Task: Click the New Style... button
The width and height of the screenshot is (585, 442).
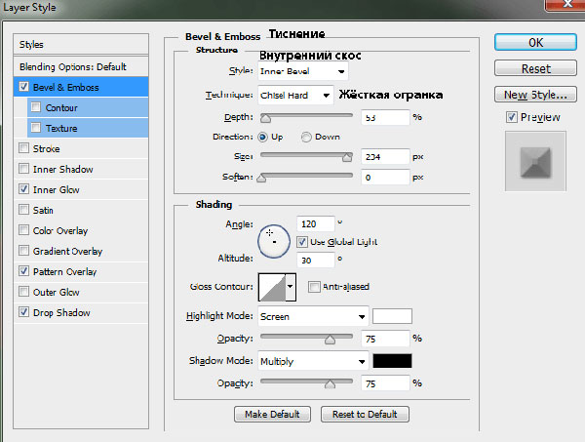Action: point(535,95)
